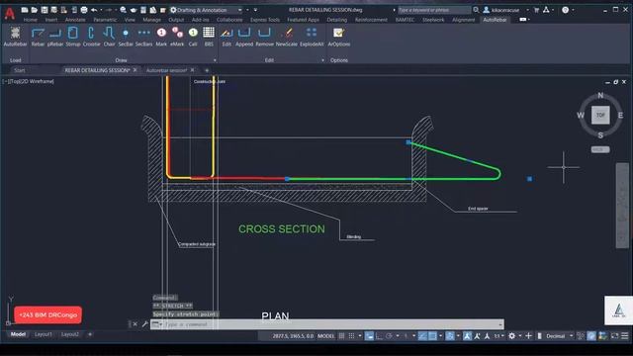Toggle clean screen mode

(615, 336)
